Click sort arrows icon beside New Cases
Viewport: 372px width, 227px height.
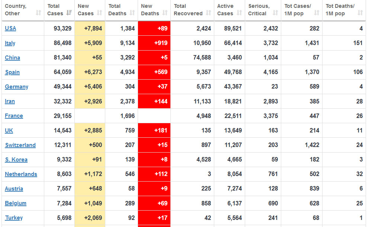(99, 13)
